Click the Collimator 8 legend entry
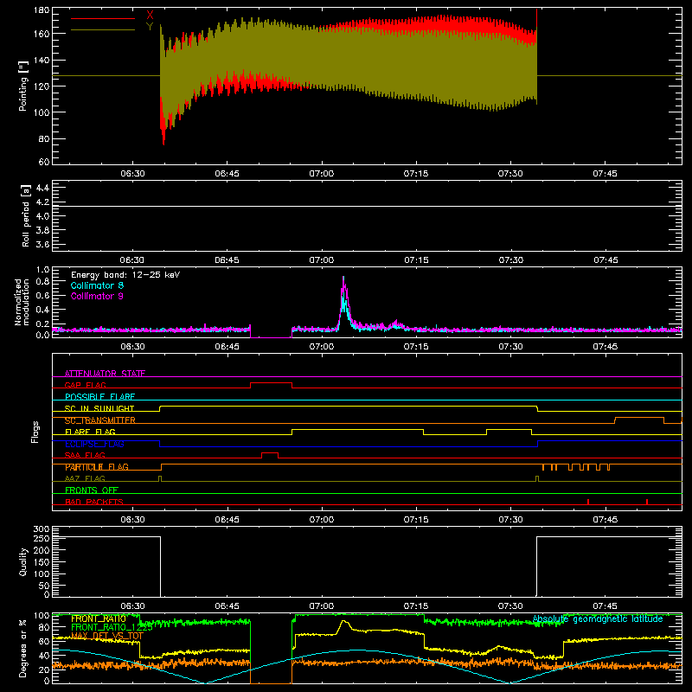The width and height of the screenshot is (692, 692). pos(97,285)
